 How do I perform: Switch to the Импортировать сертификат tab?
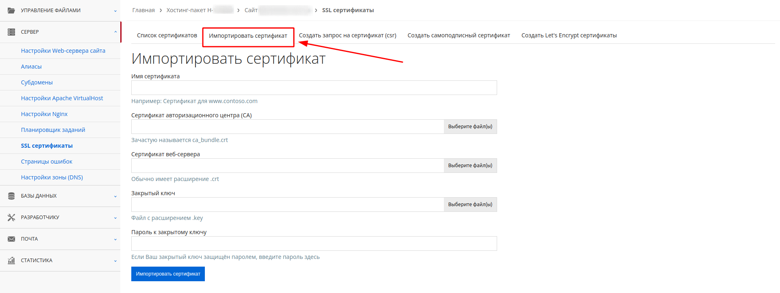pyautogui.click(x=248, y=36)
